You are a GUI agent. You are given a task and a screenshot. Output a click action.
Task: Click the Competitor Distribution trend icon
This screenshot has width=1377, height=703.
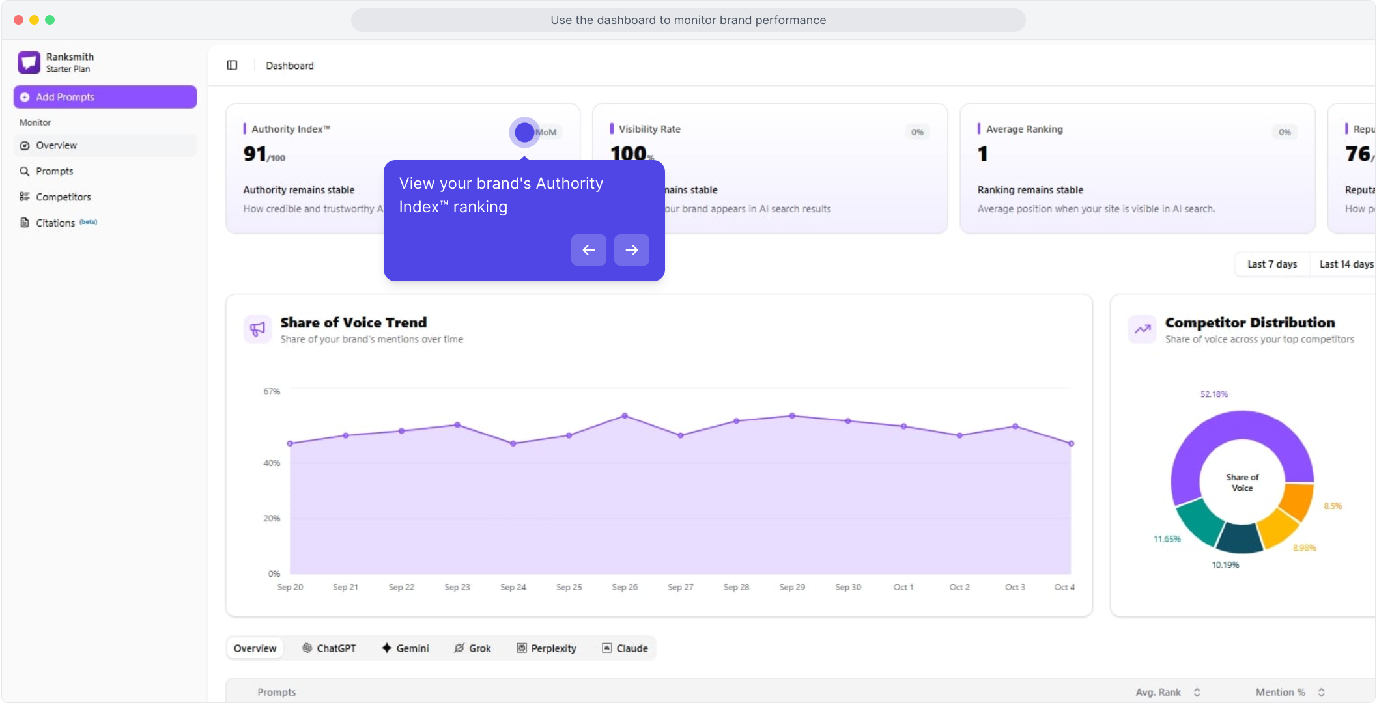(1143, 329)
